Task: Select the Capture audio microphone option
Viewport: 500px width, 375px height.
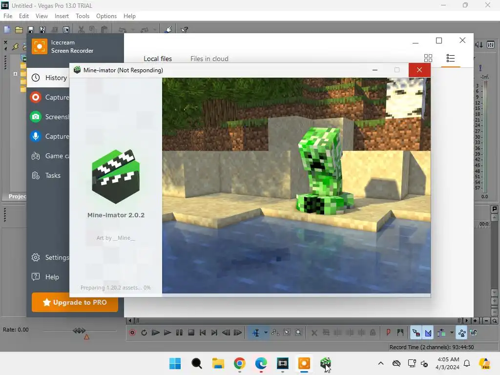Action: click(48, 136)
